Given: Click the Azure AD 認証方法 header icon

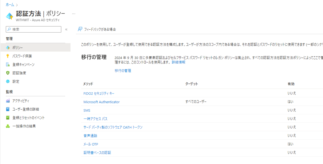Looking at the screenshot, I should 9,16.
